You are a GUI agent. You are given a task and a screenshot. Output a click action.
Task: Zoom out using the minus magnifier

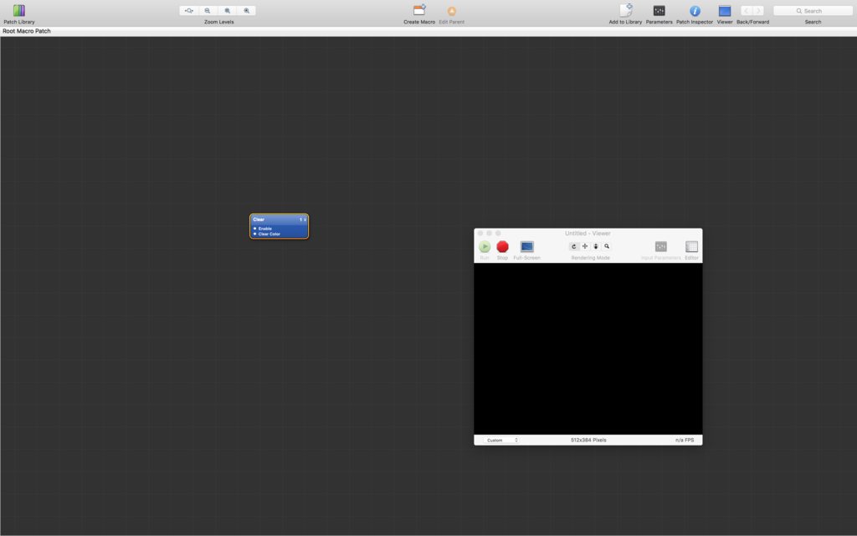click(x=208, y=10)
